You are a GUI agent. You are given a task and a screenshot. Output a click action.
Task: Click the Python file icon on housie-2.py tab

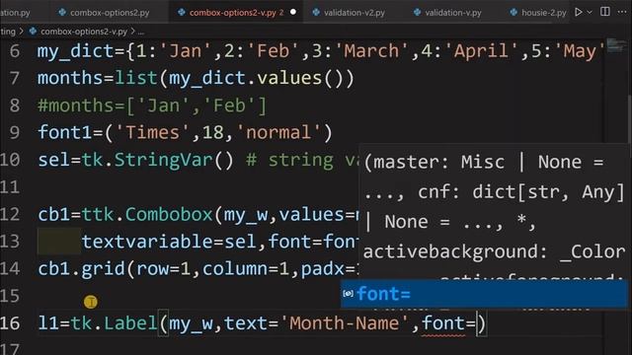(x=513, y=13)
